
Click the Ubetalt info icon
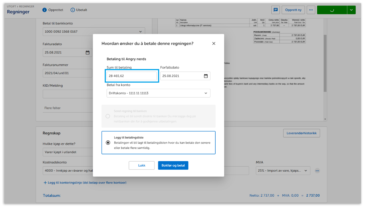point(72,10)
